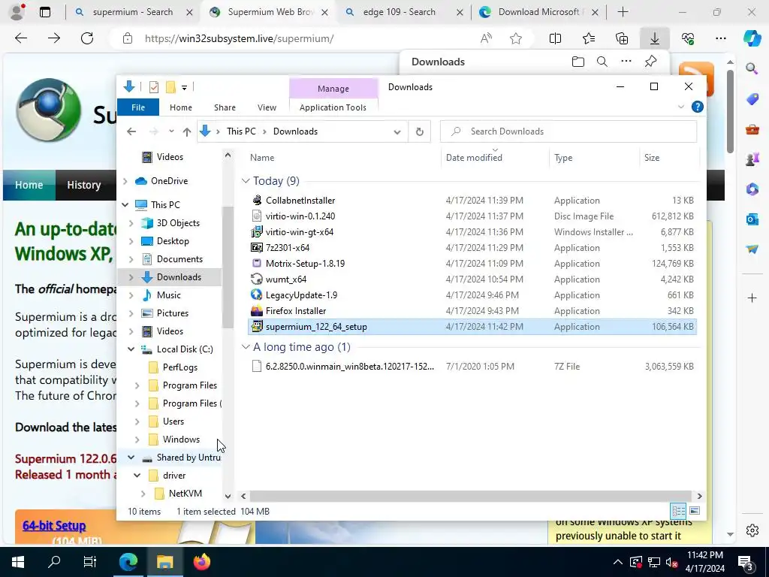The image size is (769, 577).
Task: Pin the Edge Downloads panel
Action: pyautogui.click(x=650, y=62)
